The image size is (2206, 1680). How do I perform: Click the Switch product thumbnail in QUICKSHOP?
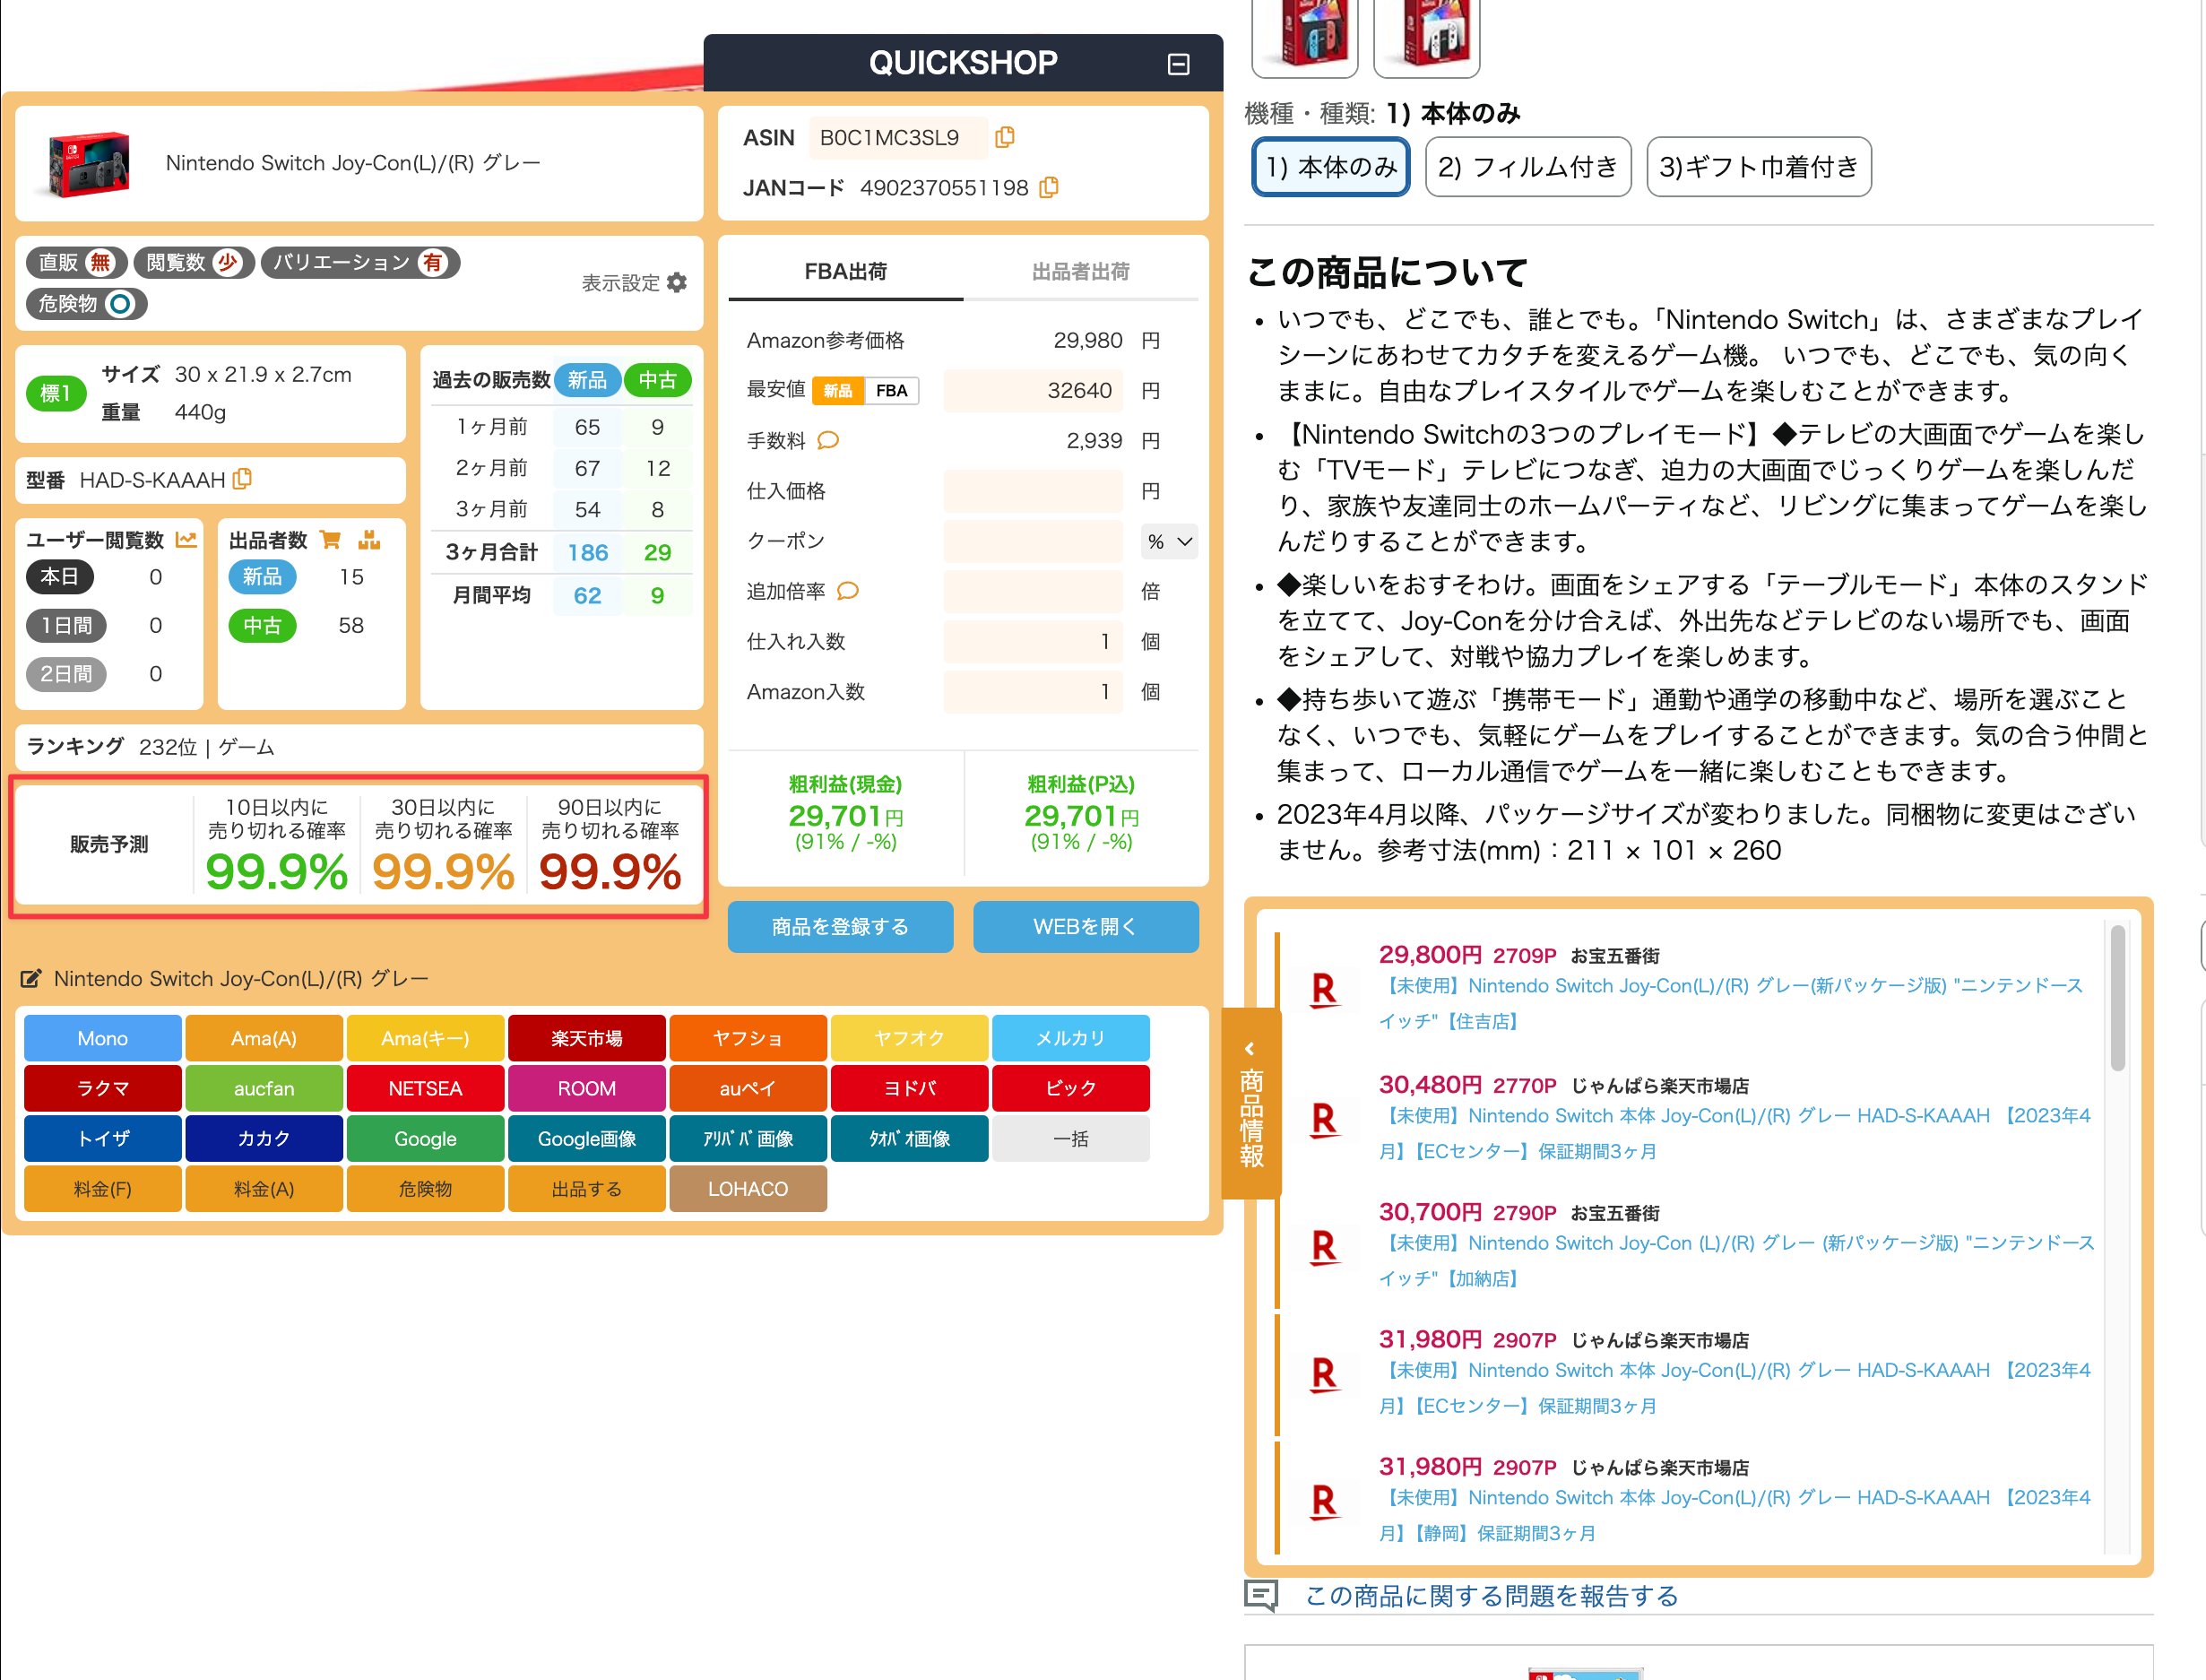pos(89,163)
